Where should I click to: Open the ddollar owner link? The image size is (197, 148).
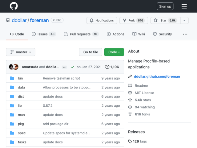pyautogui.click(x=19, y=20)
